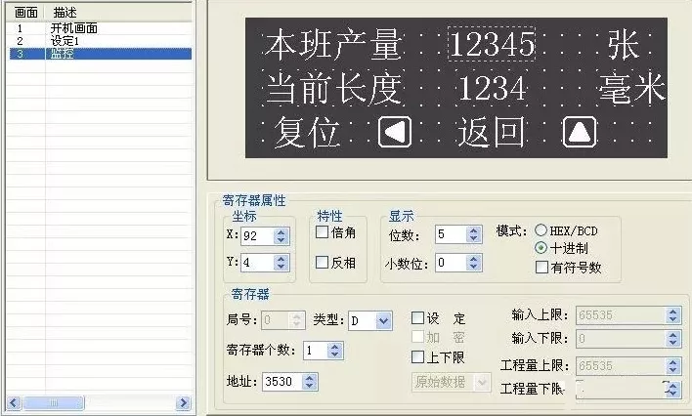Click the up arrow icon beside 返回
The image size is (692, 416).
pos(580,132)
